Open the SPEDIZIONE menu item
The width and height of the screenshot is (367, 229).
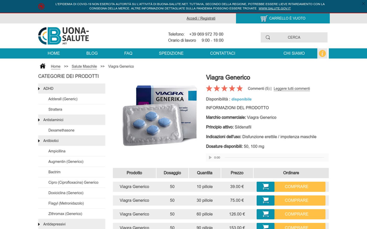point(171,54)
